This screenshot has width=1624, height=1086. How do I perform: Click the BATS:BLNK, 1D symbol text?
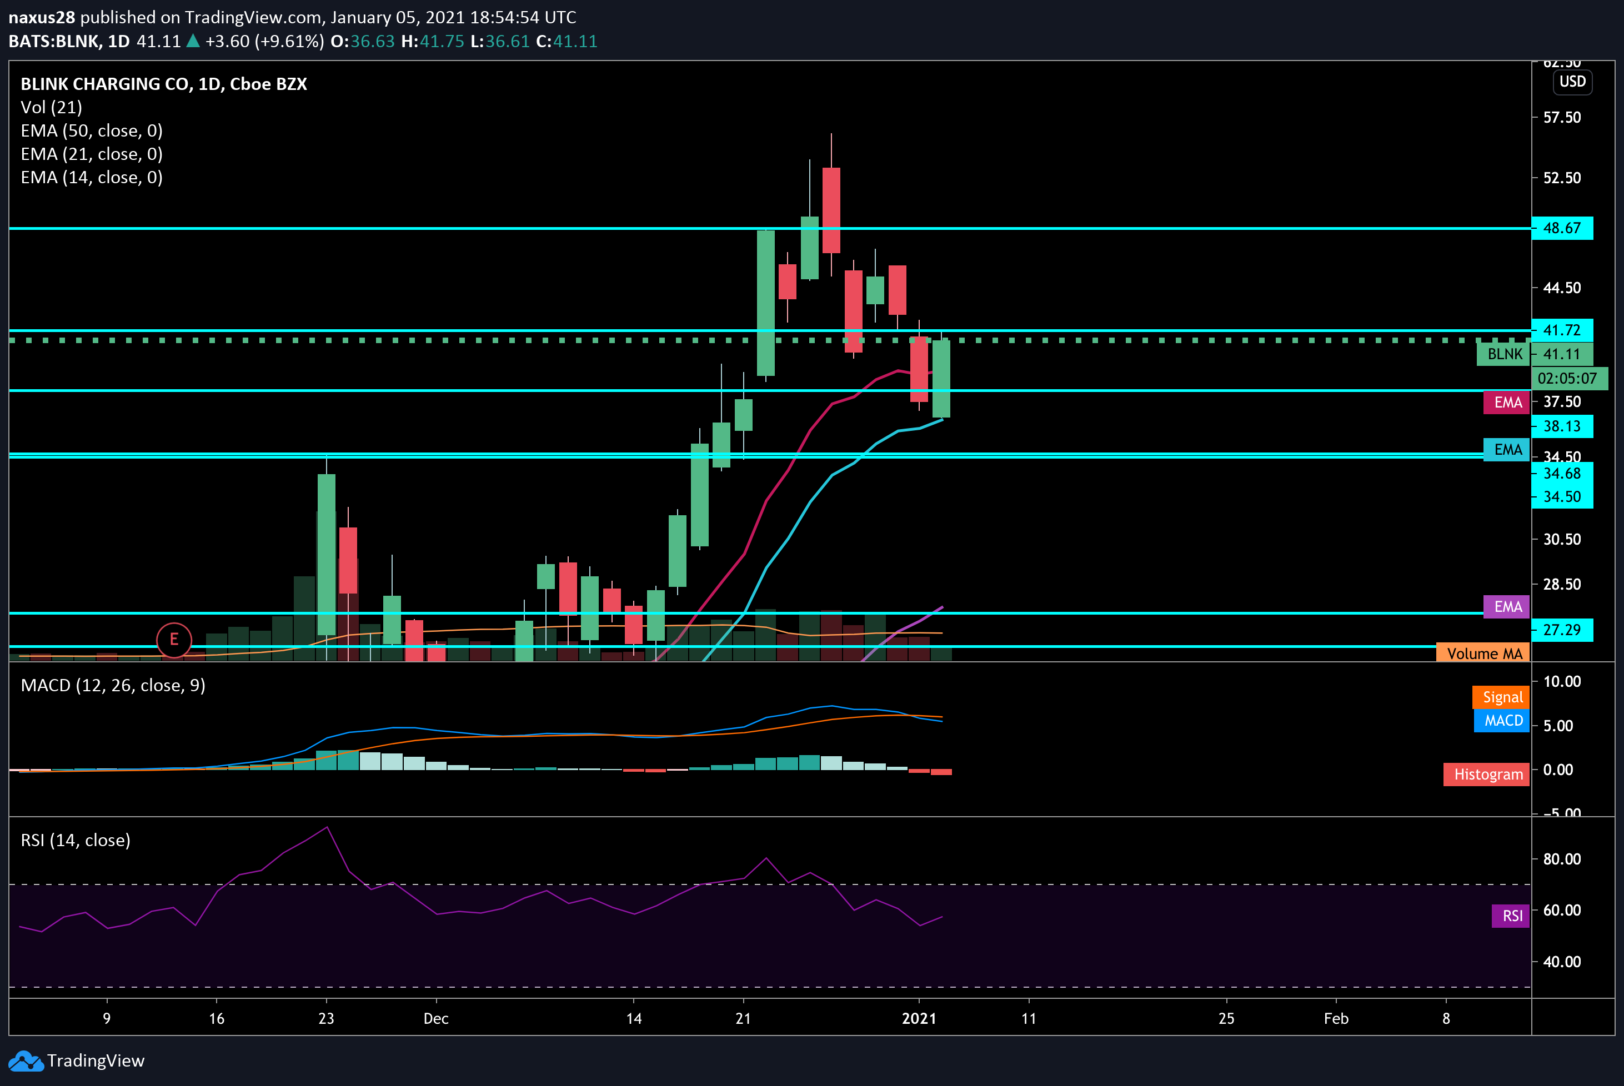pos(68,42)
